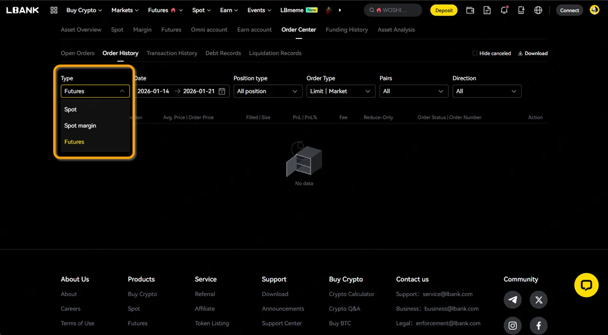Open the notifications bell
The image size is (608, 335).
point(504,10)
